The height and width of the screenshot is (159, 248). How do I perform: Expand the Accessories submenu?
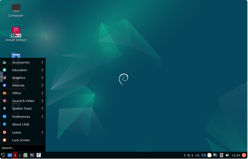coord(23,62)
